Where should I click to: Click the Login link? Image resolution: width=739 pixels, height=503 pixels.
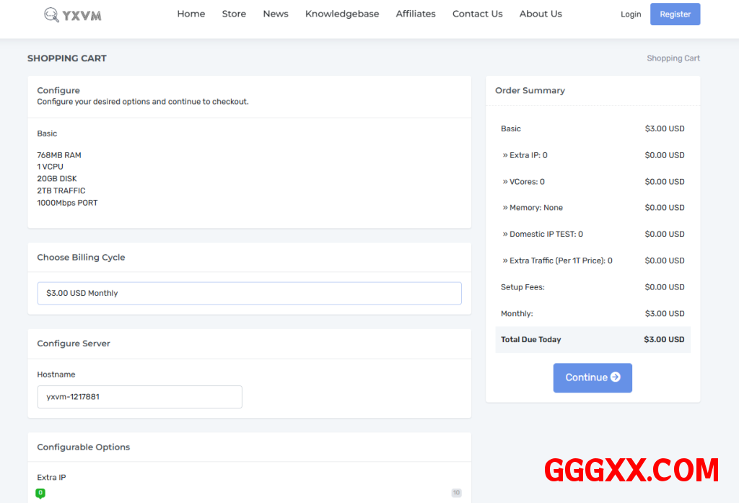(x=631, y=14)
